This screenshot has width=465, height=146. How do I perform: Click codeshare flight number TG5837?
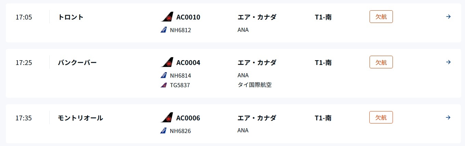pos(180,85)
